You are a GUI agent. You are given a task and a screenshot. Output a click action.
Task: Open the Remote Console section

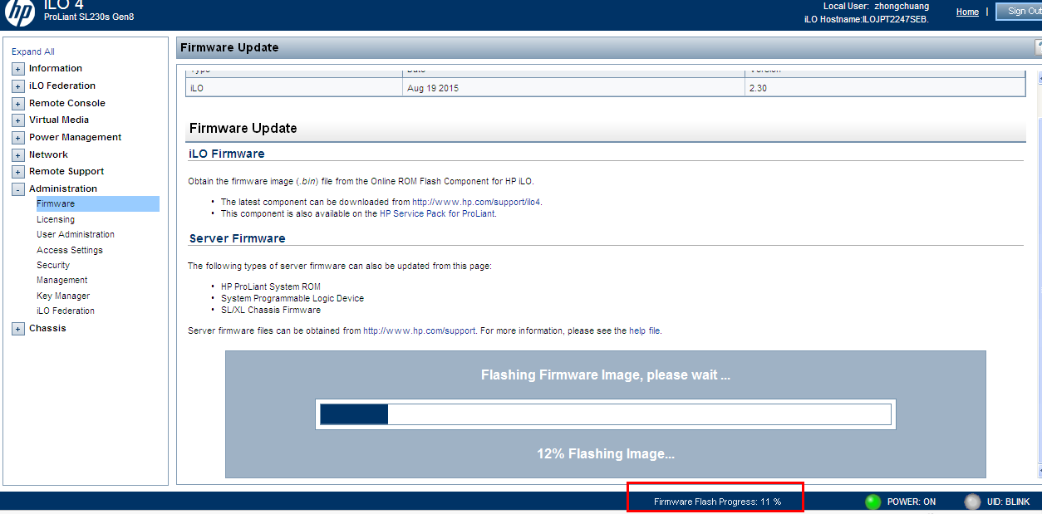pyautogui.click(x=67, y=103)
